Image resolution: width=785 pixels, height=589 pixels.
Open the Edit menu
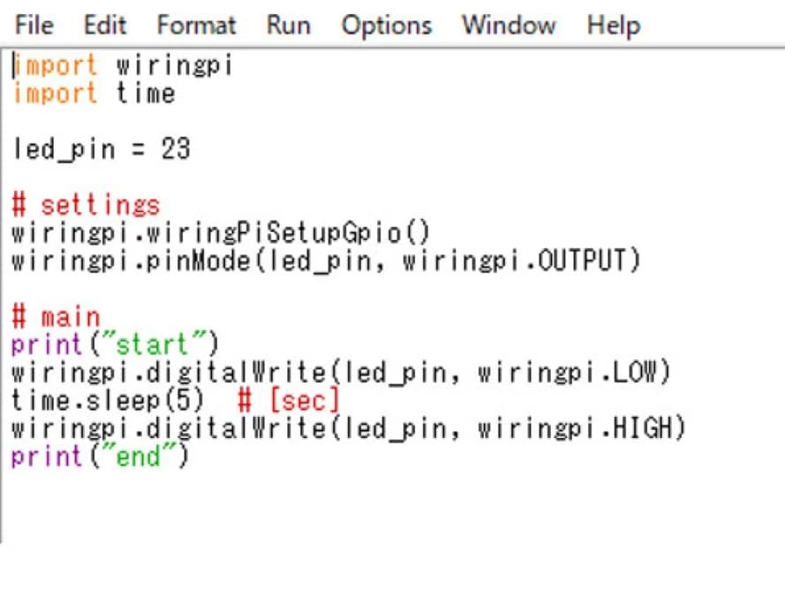point(104,25)
